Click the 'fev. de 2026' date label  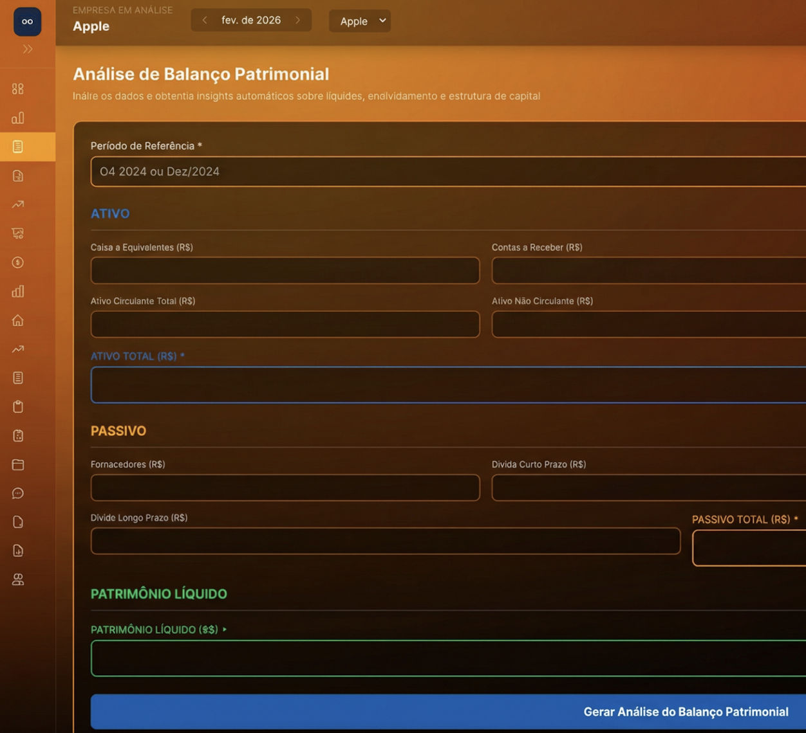click(251, 21)
